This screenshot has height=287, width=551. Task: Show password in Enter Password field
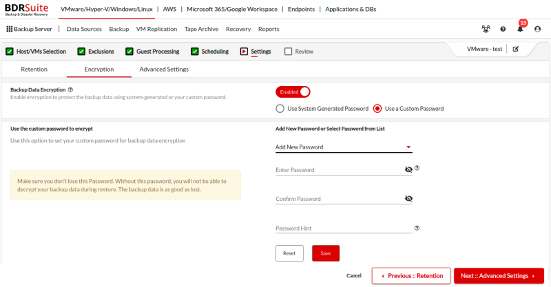pyautogui.click(x=408, y=169)
